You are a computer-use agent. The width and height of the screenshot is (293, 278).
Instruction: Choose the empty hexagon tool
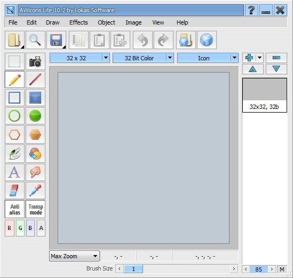14,134
